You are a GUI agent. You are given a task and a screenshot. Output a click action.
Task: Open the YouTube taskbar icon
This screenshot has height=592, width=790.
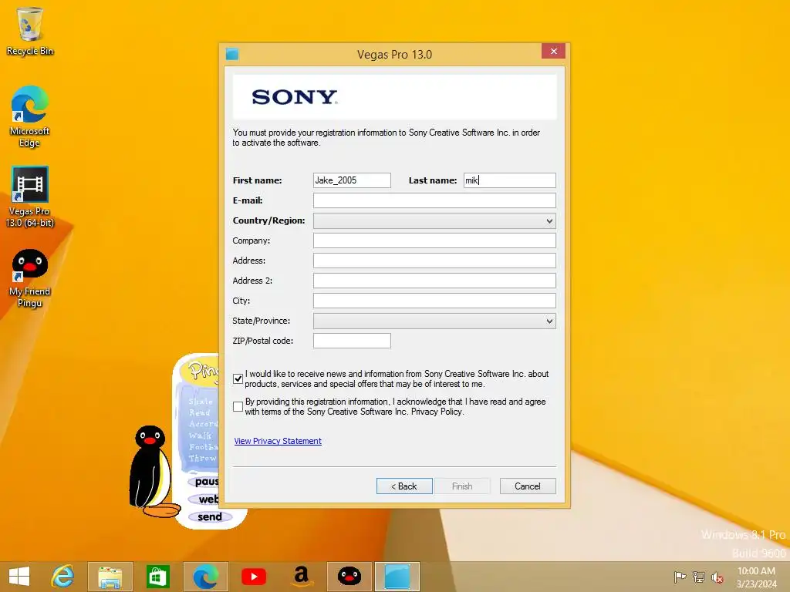253,577
